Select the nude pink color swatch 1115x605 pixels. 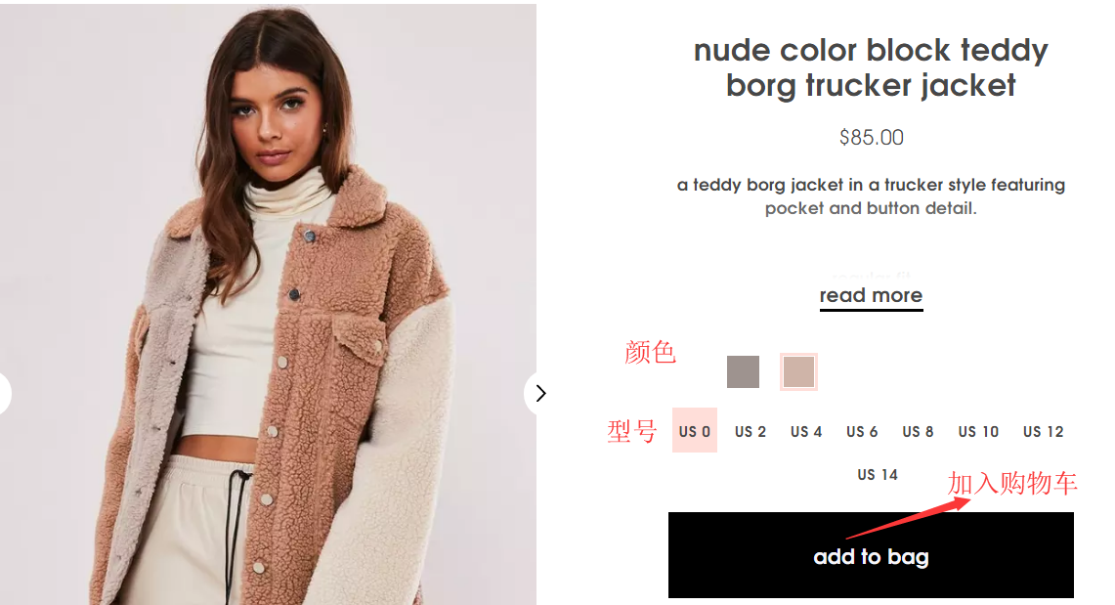[797, 371]
